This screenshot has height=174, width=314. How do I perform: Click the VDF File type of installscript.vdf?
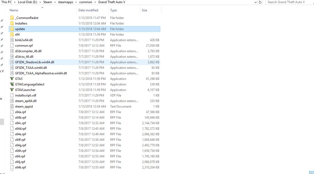116,95
